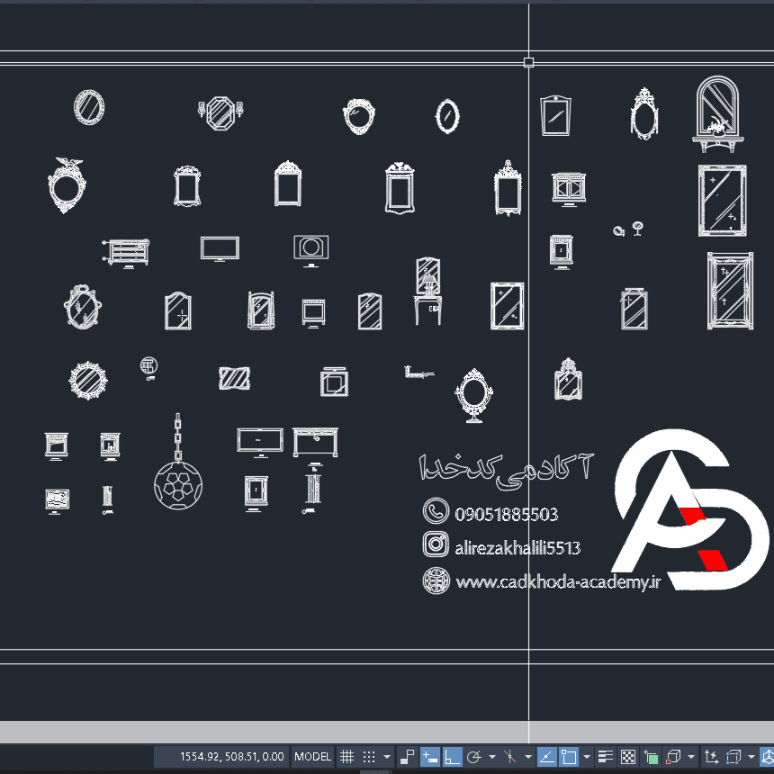Open polar tracking angle dropdown
Screen dimensions: 774x774
click(x=492, y=756)
